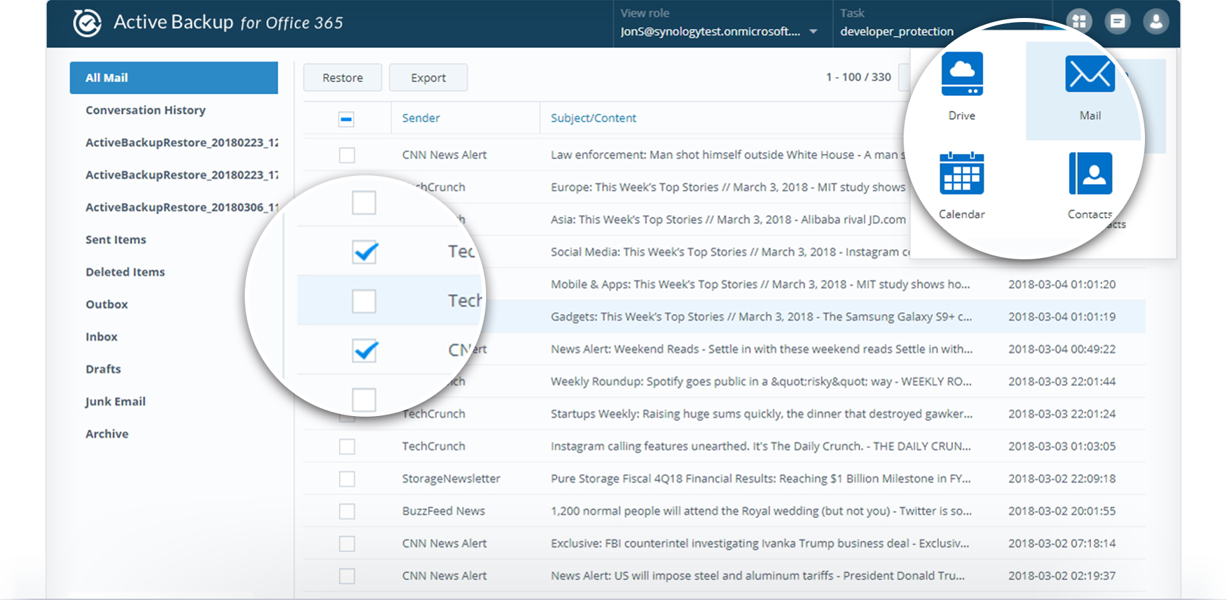
Task: Check the steel and aluminum tariffs row checkbox
Action: click(x=347, y=576)
